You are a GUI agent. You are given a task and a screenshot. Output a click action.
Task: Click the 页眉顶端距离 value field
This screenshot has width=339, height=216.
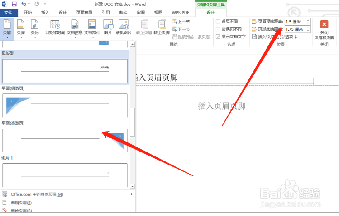click(x=296, y=22)
